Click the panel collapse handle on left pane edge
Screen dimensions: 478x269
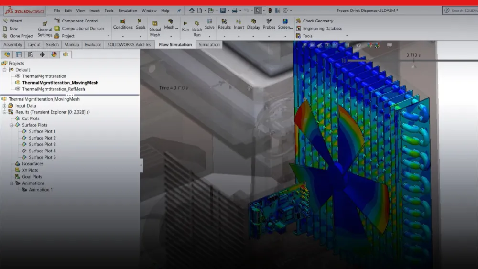coord(141,165)
